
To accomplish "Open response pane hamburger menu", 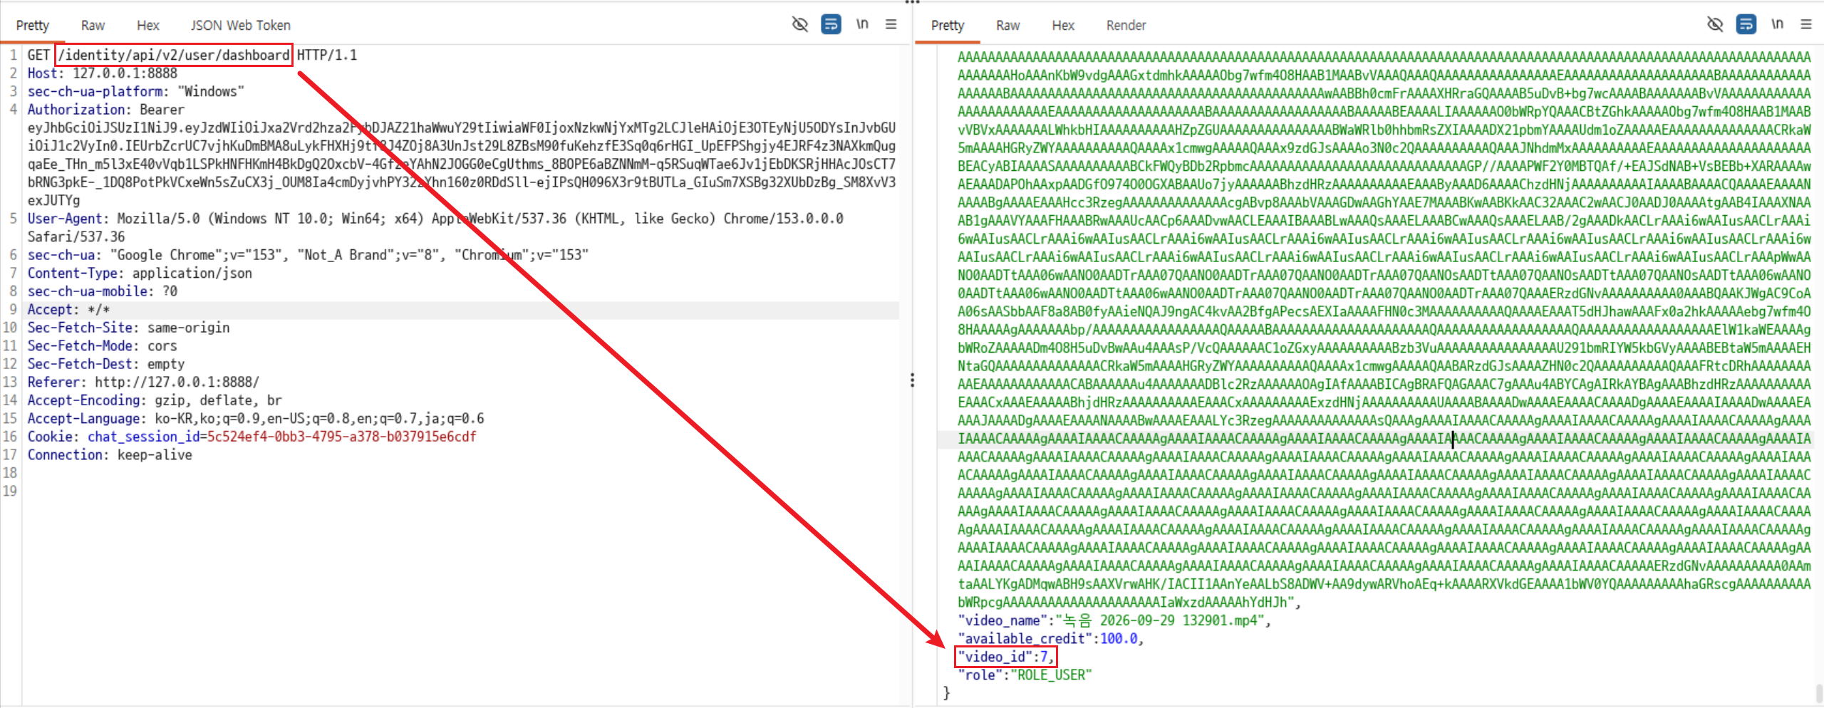I will pos(1805,24).
